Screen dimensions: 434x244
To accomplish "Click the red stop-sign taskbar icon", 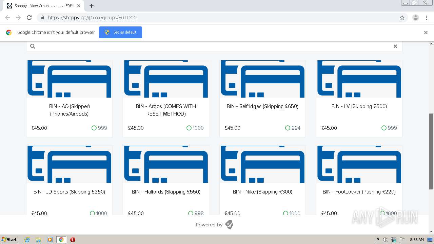I will 73,240.
